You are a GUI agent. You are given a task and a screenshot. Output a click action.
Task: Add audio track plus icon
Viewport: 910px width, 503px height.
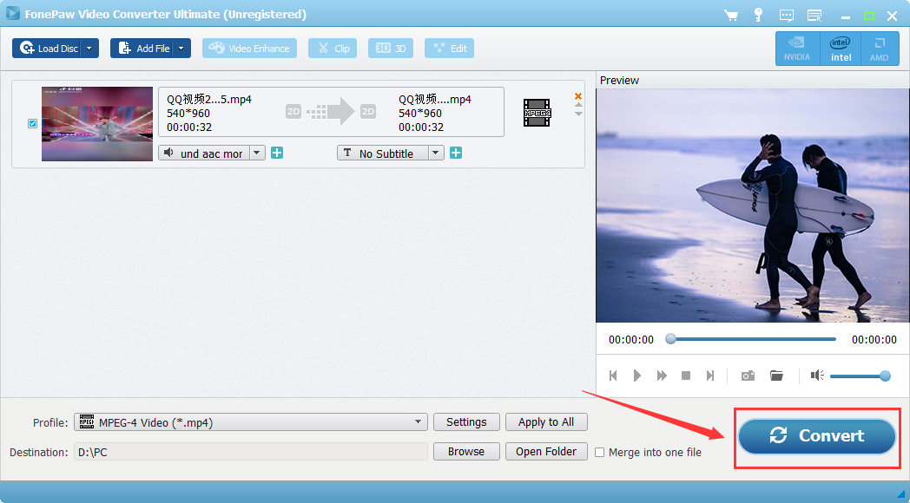(x=277, y=154)
